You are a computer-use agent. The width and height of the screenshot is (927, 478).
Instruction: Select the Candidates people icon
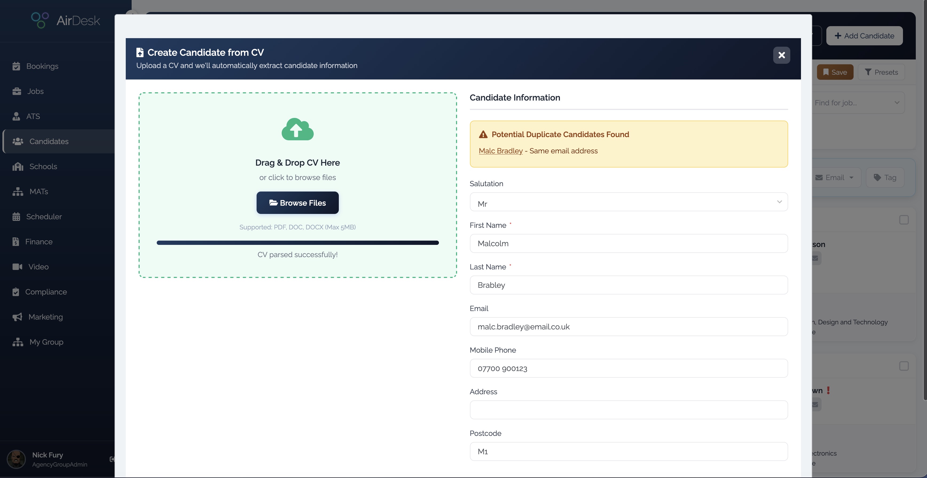18,141
